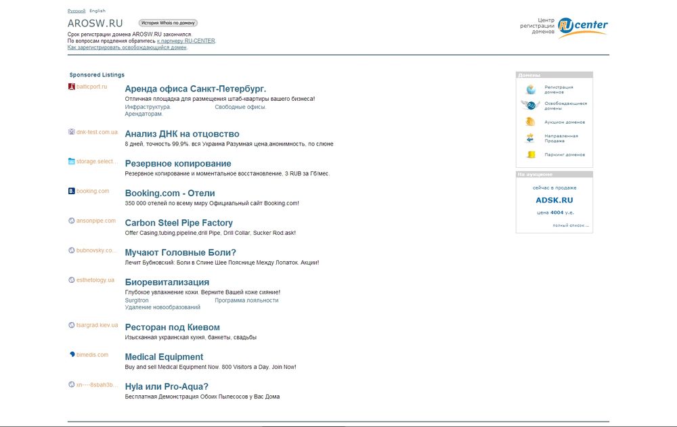The width and height of the screenshot is (677, 427).
Task: Click the bubnovsky globe icon
Action: tap(72, 250)
